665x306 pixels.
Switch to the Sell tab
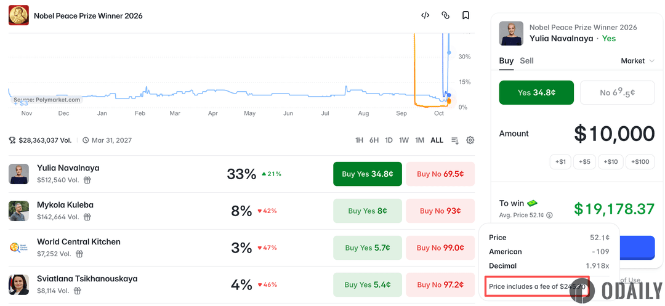point(526,60)
